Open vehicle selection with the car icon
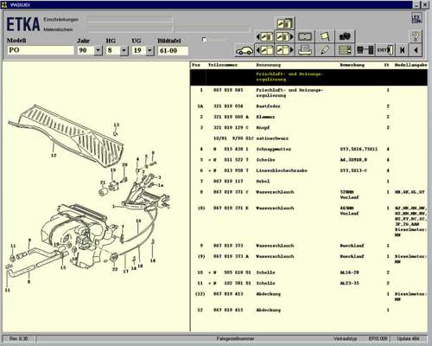The height and width of the screenshot is (346, 432). pos(245,50)
